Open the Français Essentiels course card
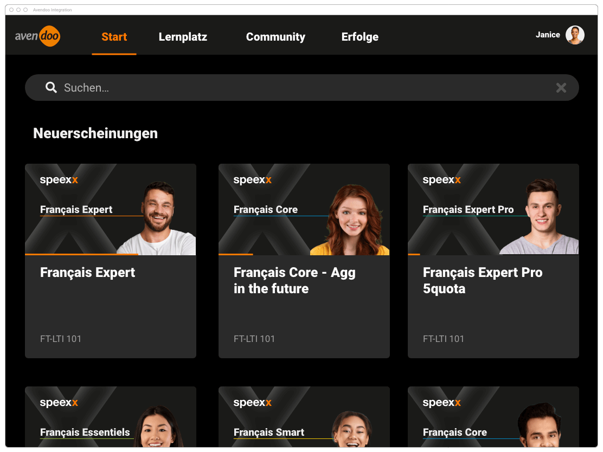Viewport: 603px width, 452px height. pyautogui.click(x=111, y=417)
